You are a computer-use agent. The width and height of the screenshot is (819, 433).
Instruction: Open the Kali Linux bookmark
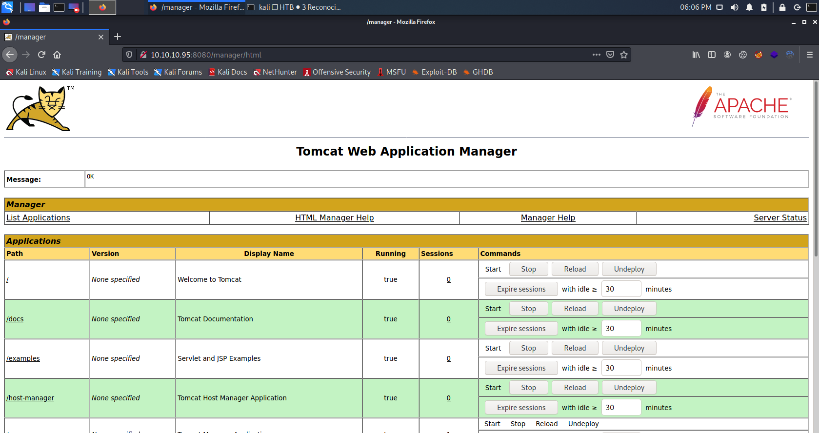[26, 72]
